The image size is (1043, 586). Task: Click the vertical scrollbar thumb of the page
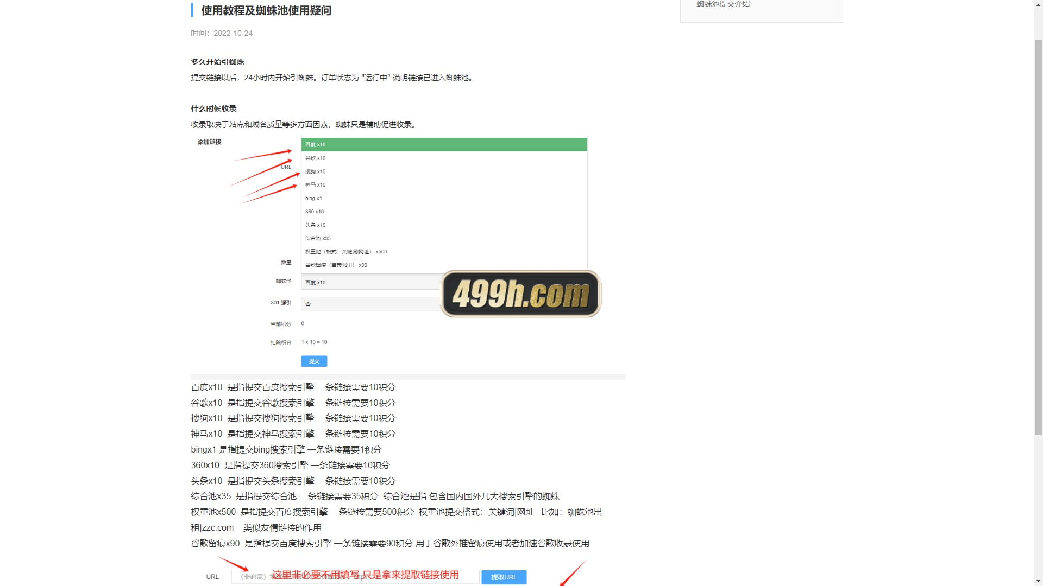1038,237
